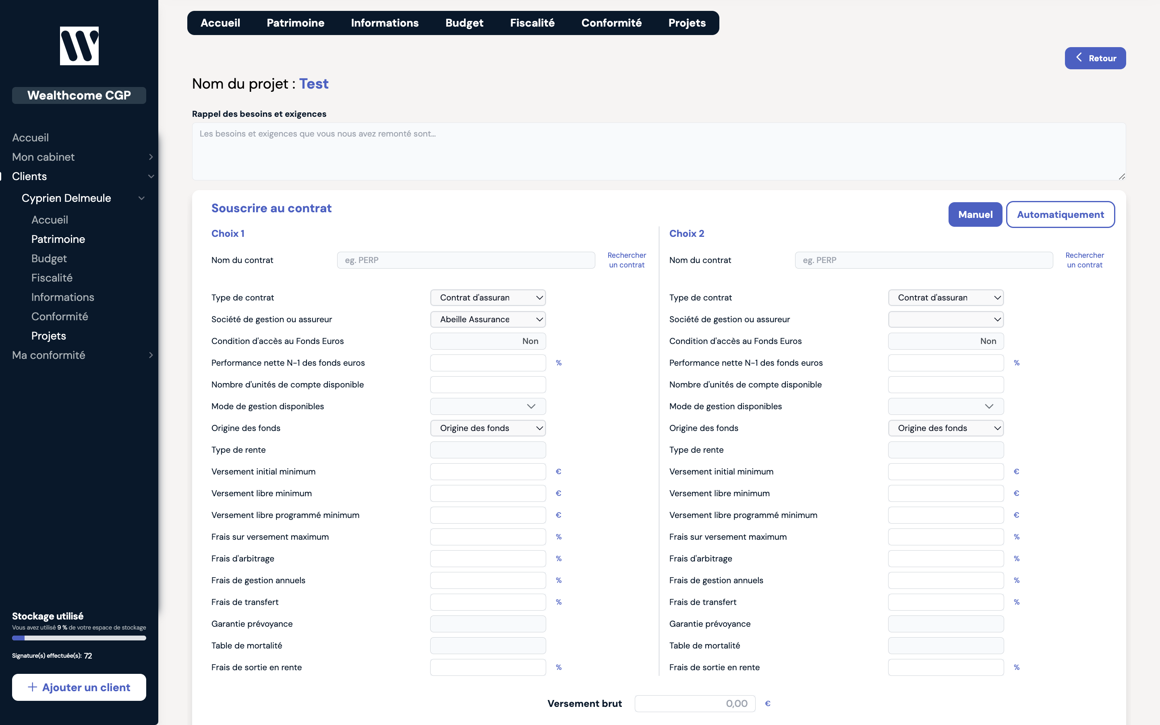Focus Choix 2 Frais de sortie en rente field
The height and width of the screenshot is (725, 1160).
[x=946, y=667]
